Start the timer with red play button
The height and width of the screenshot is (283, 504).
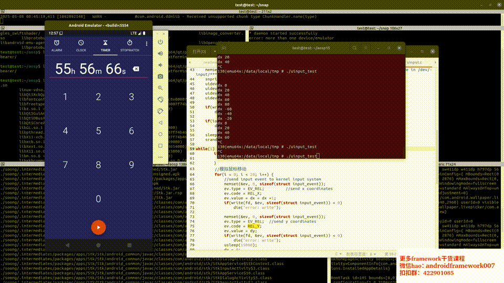pos(98,227)
